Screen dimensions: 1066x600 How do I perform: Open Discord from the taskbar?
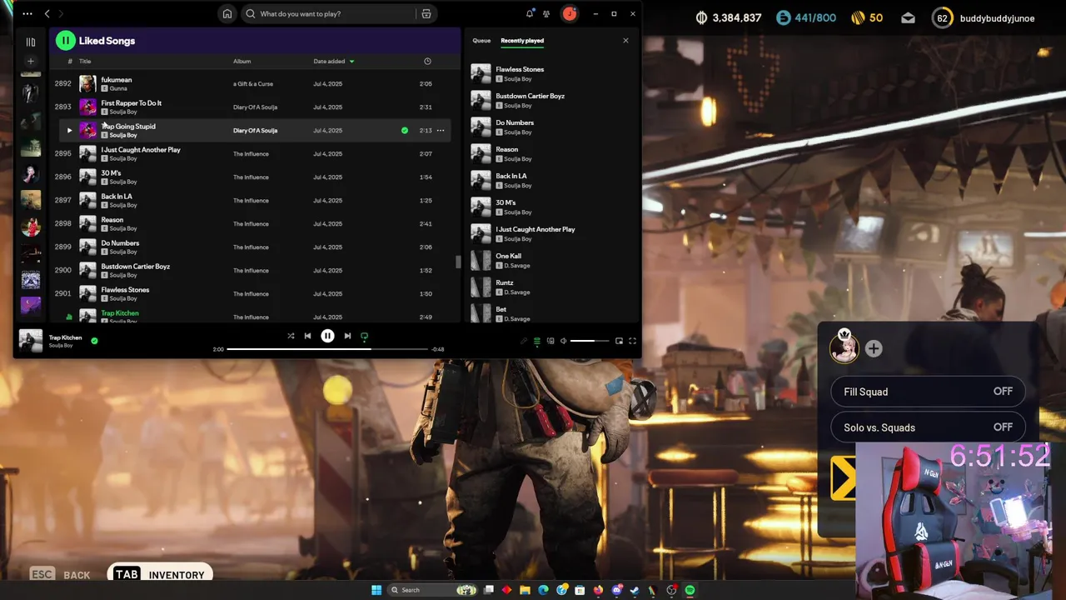pyautogui.click(x=616, y=590)
